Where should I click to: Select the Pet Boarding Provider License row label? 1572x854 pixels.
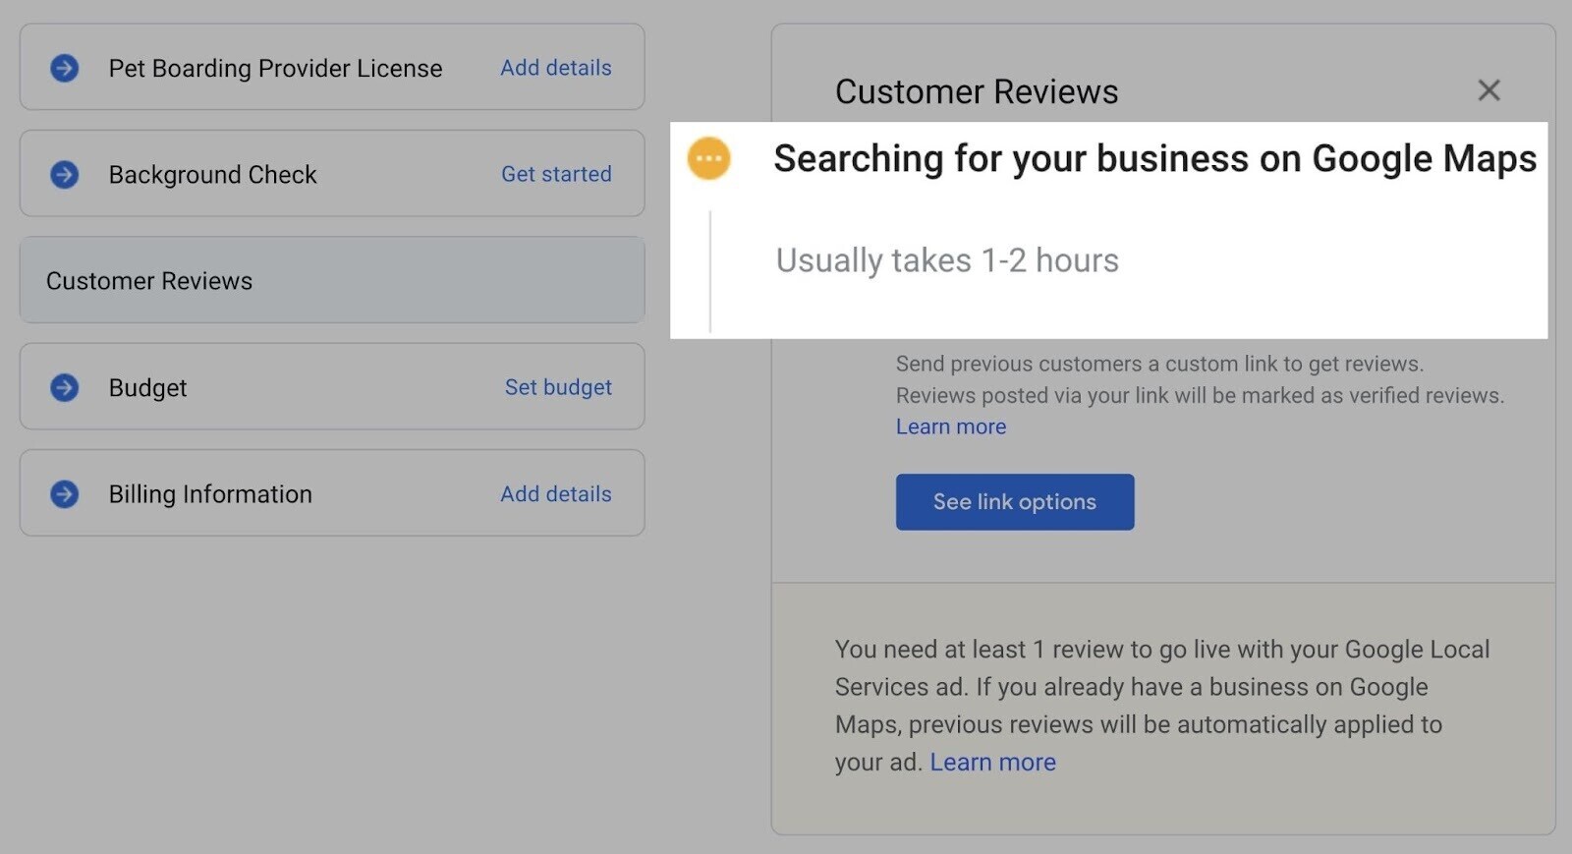click(275, 68)
